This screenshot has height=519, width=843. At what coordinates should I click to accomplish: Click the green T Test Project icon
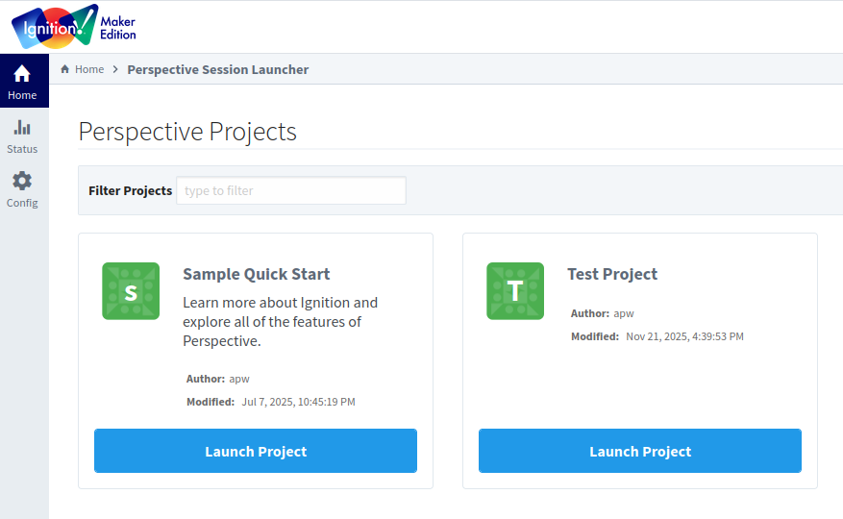515,291
